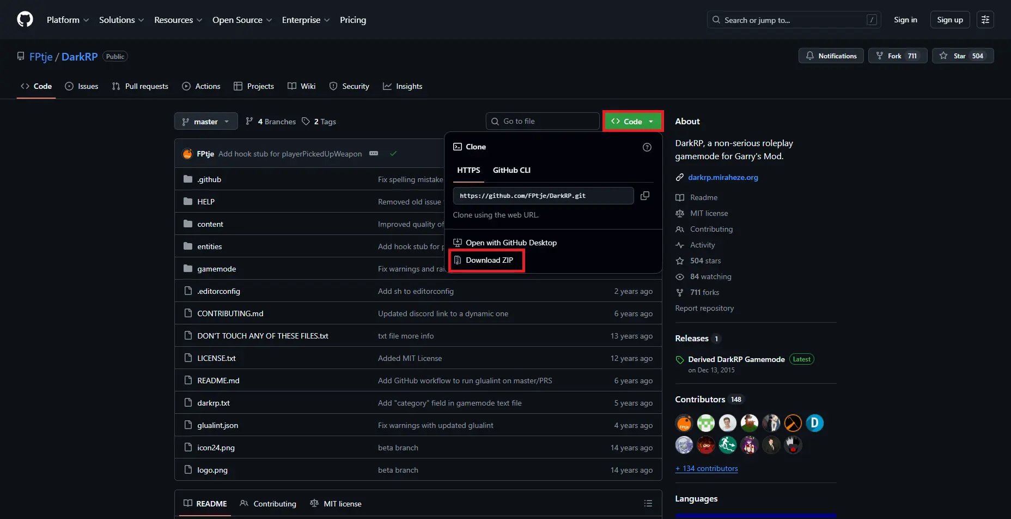Click the help icon in Clone panel

647,147
